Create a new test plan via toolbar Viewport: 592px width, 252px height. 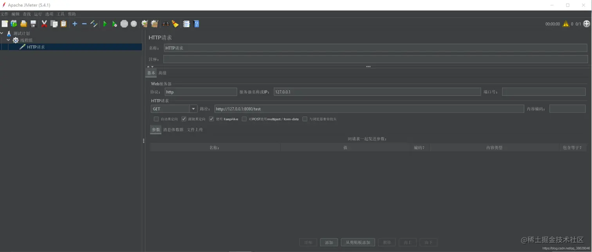pyautogui.click(x=5, y=24)
